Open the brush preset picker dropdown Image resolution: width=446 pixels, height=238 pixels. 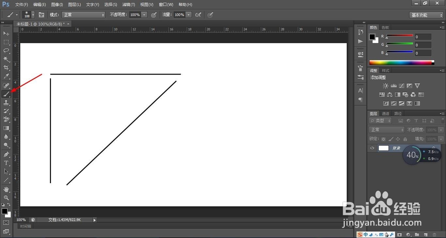click(33, 15)
